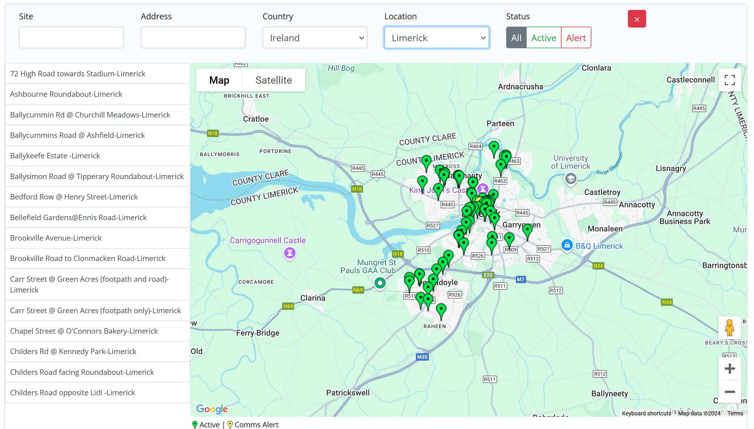Select Carr Street Green Acres footpath and road
754x429 pixels.
click(x=97, y=284)
